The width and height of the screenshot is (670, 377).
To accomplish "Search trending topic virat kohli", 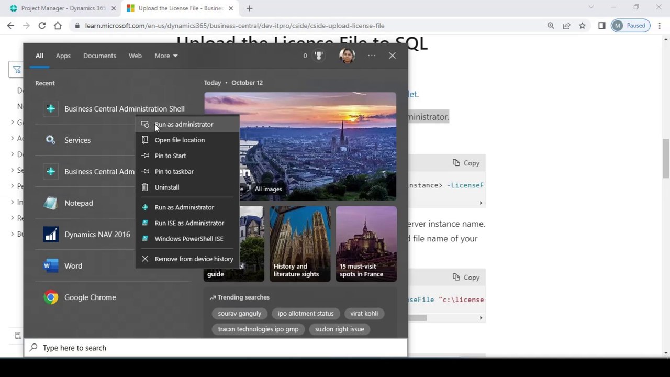I will 364,314.
